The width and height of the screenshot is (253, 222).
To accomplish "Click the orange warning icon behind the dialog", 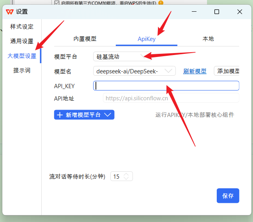I will tap(161, 3).
